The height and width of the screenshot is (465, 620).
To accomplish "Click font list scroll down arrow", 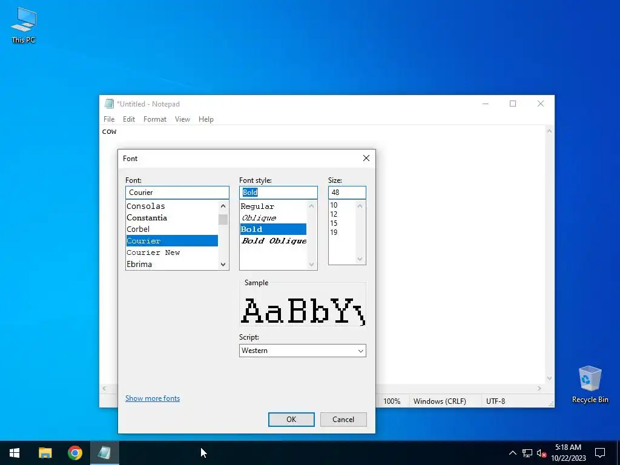I will (x=223, y=264).
